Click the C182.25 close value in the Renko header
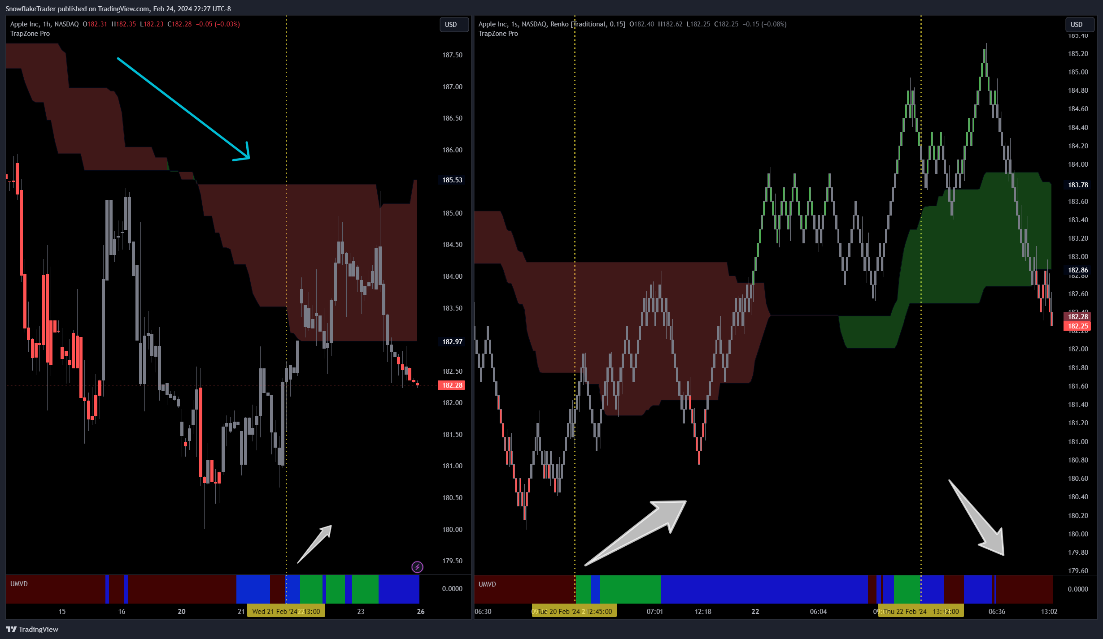 point(726,24)
